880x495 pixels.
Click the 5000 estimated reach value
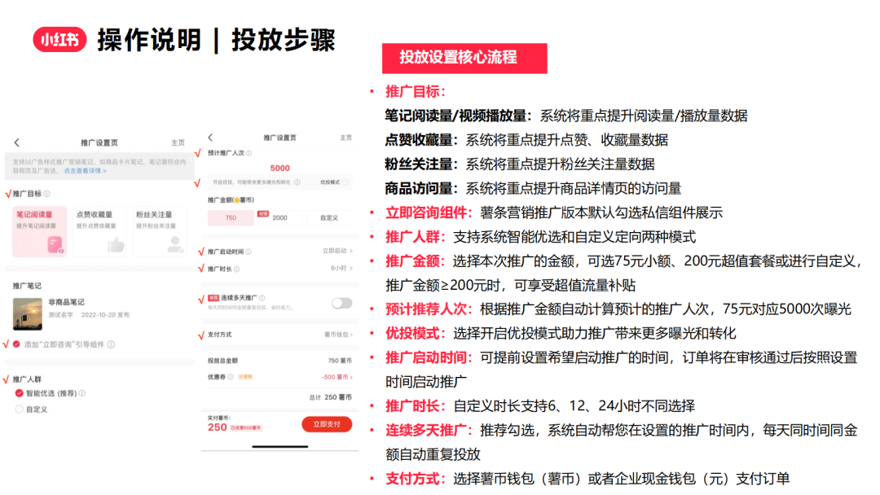(x=279, y=169)
